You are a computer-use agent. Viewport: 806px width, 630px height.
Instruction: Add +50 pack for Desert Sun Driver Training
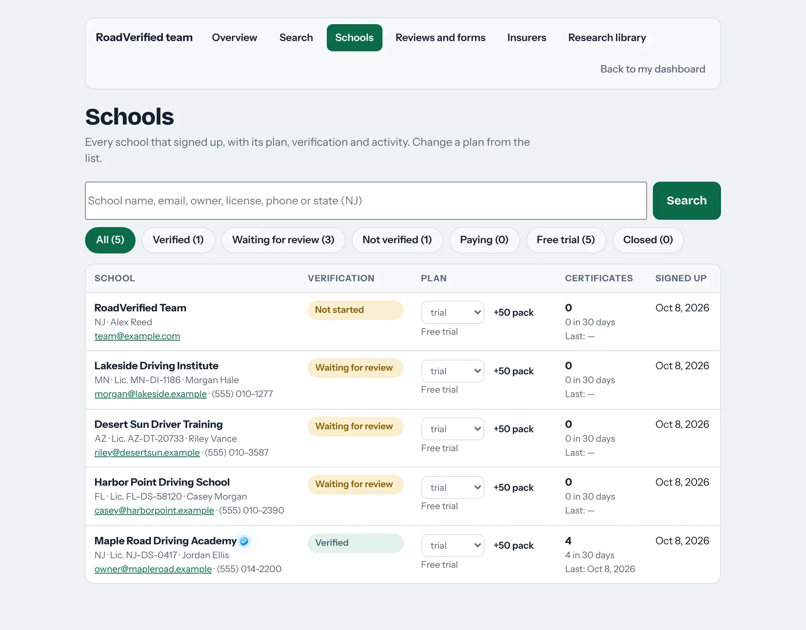pos(514,429)
